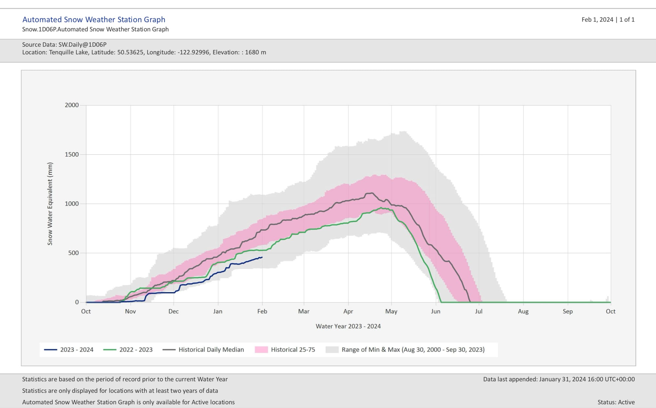Click the Tenquille Lake location line
The height and width of the screenshot is (408, 656).
pos(144,53)
